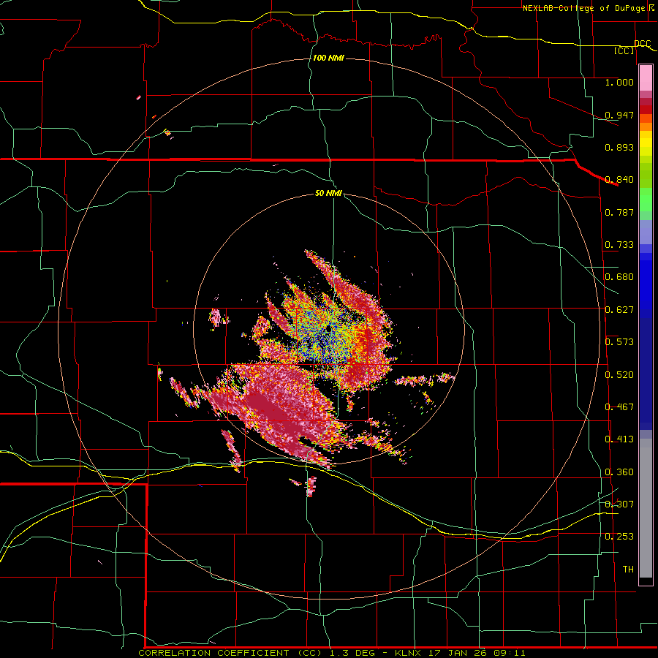Click the radar site center at the rings' midpoint
The width and height of the screenshot is (658, 658).
click(x=330, y=329)
